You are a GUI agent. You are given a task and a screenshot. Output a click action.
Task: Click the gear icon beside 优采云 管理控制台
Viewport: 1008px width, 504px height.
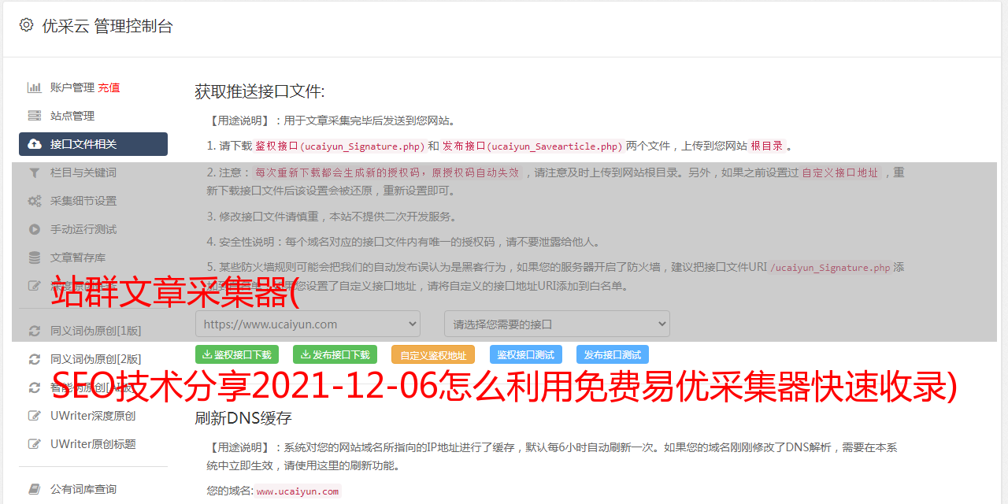tap(26, 26)
